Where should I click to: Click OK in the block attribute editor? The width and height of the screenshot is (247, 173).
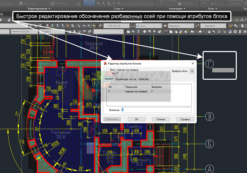click(136, 119)
